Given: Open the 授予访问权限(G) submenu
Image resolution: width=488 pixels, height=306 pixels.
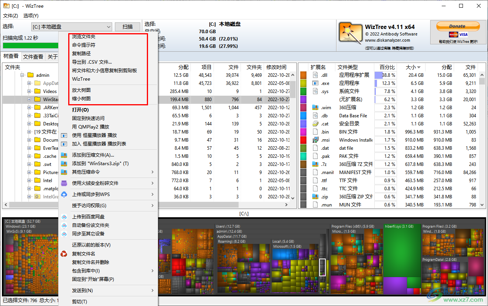Looking at the screenshot, I should [x=108, y=206].
